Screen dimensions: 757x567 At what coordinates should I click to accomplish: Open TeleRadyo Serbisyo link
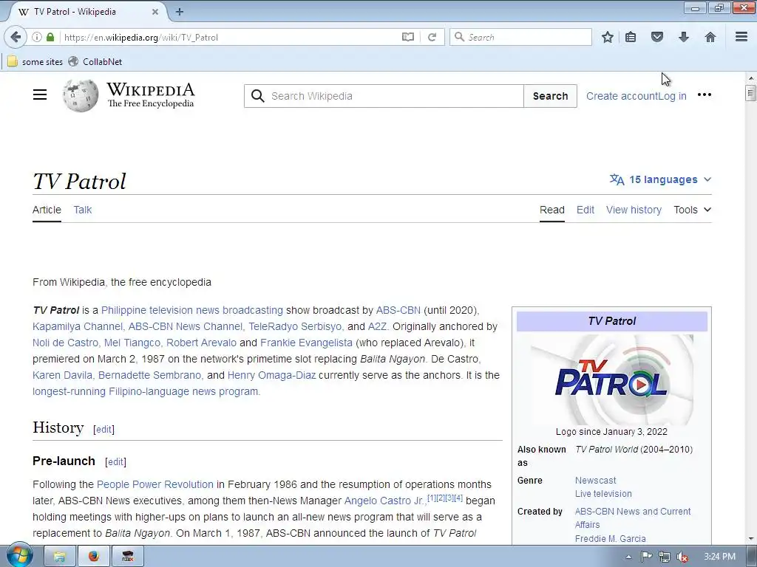click(296, 326)
